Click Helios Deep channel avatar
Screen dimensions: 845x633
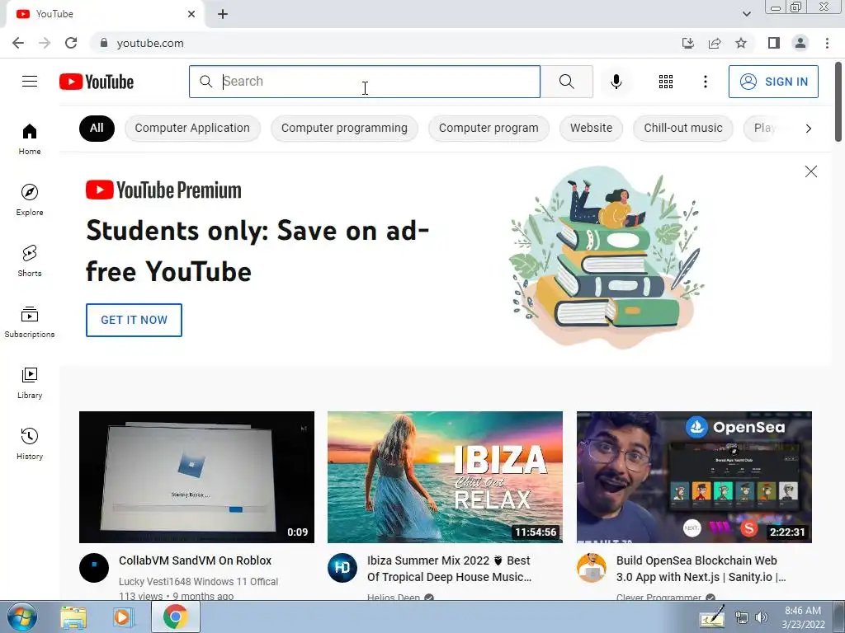(342, 567)
